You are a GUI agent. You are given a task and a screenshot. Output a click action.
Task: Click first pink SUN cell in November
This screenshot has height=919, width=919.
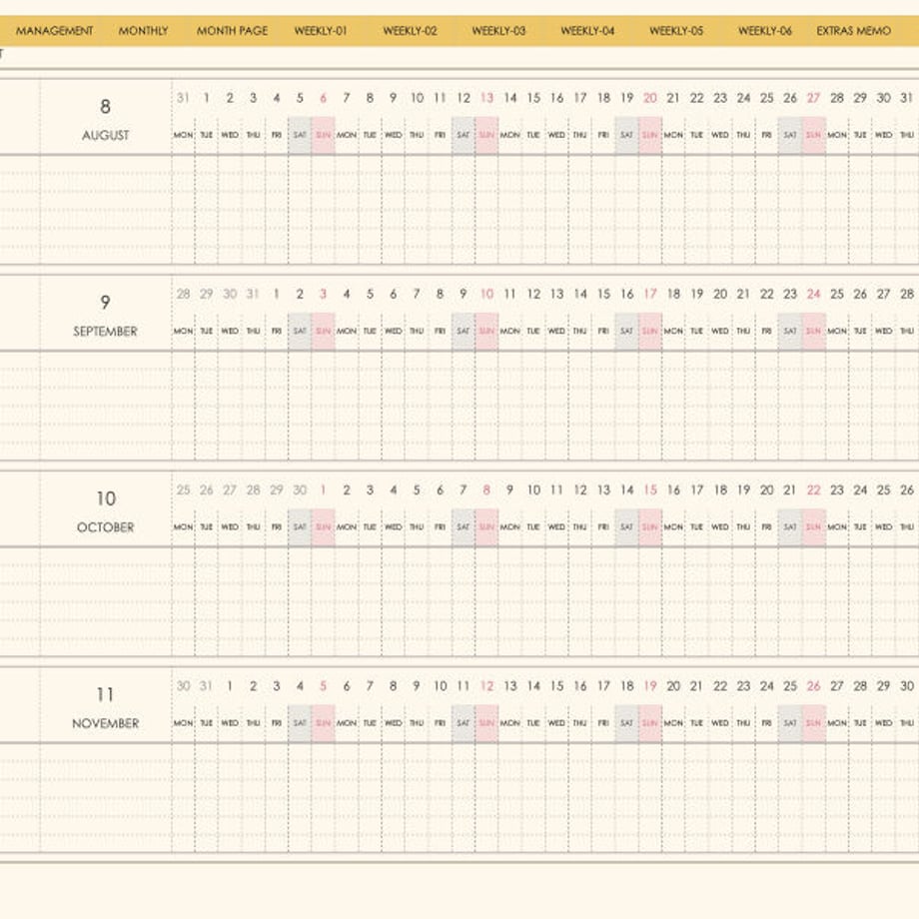click(x=323, y=723)
